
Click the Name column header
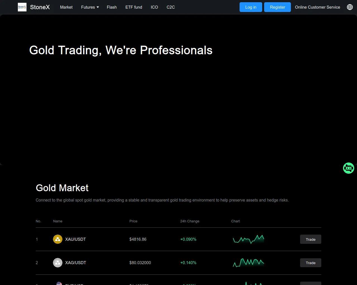(58, 221)
